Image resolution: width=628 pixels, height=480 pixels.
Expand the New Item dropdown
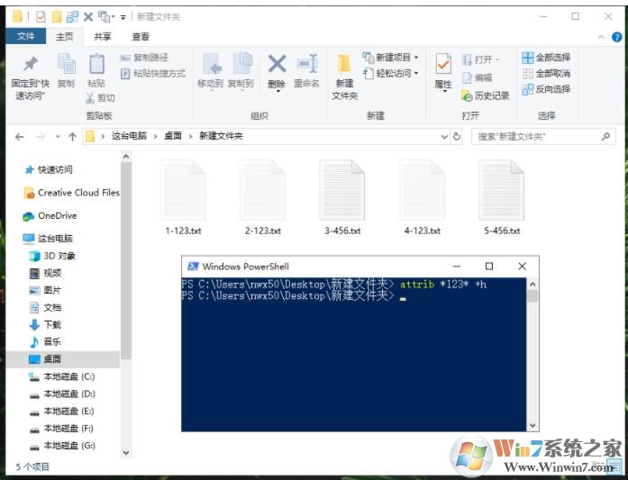[391, 57]
